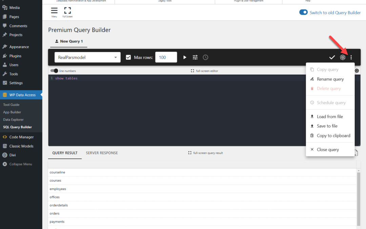Select the 'orderdetails' result row
The image size is (366, 229).
(x=202, y=205)
